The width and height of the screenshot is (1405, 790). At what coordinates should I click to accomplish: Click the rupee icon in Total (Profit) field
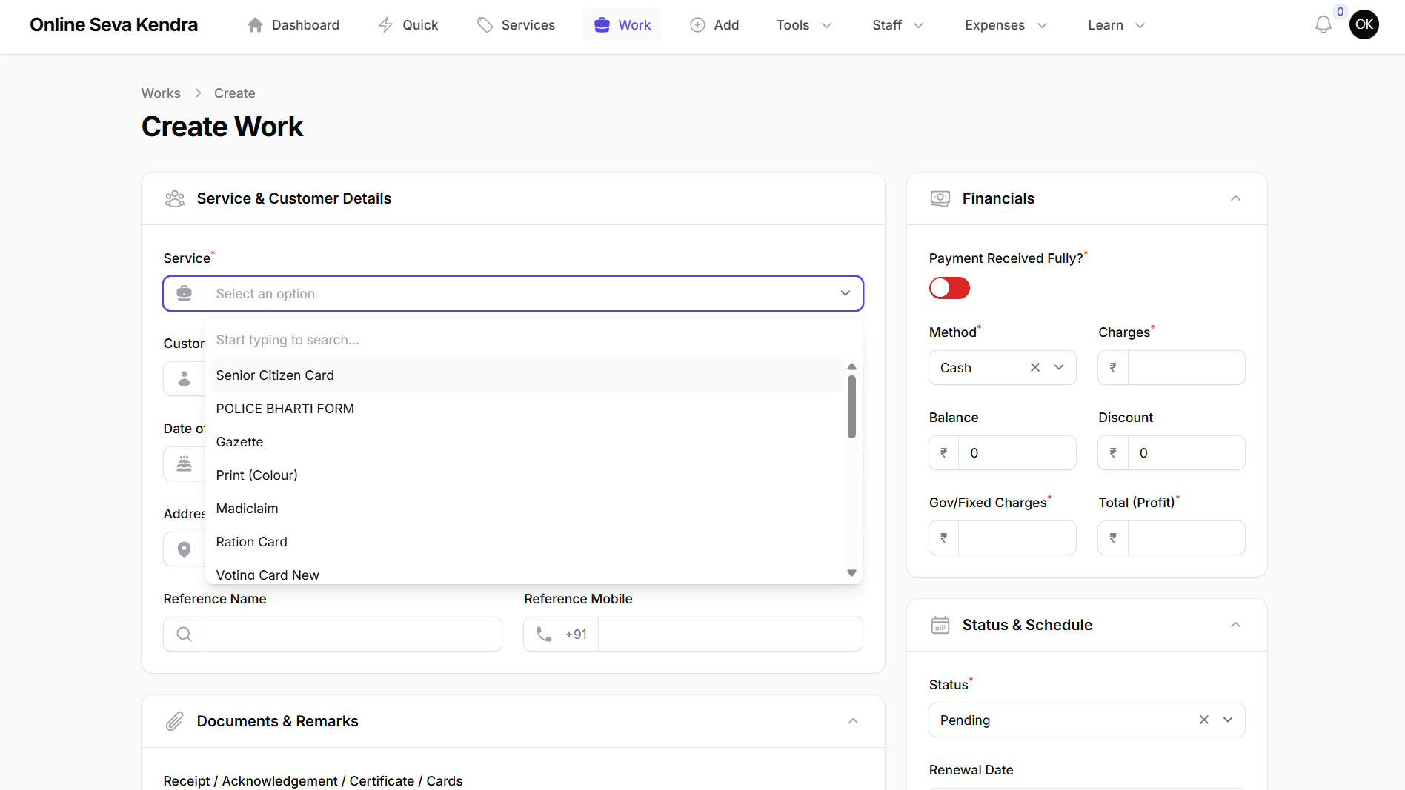click(x=1113, y=538)
